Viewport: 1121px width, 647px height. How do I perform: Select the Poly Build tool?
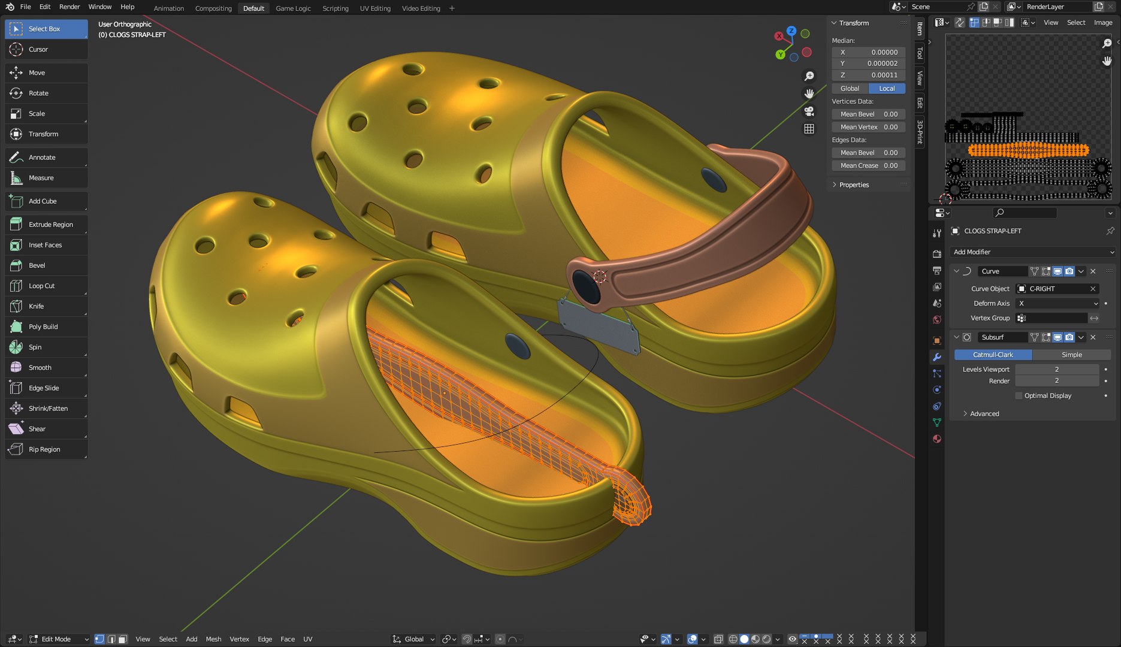46,326
